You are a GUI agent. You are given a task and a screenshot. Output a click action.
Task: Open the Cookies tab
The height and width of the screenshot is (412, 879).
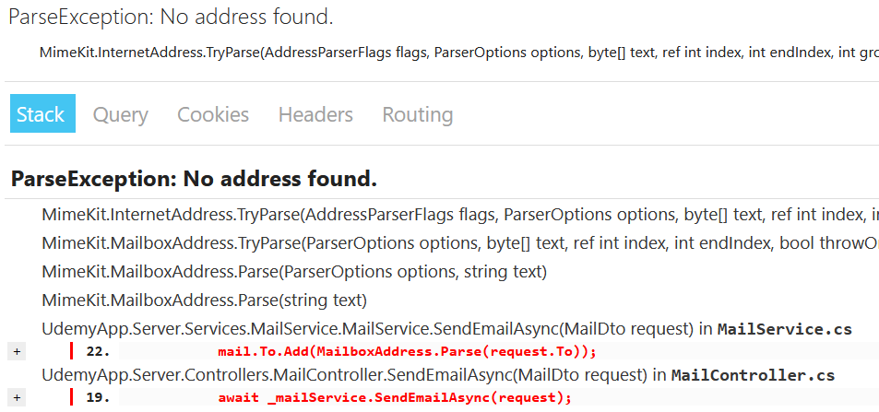213,114
